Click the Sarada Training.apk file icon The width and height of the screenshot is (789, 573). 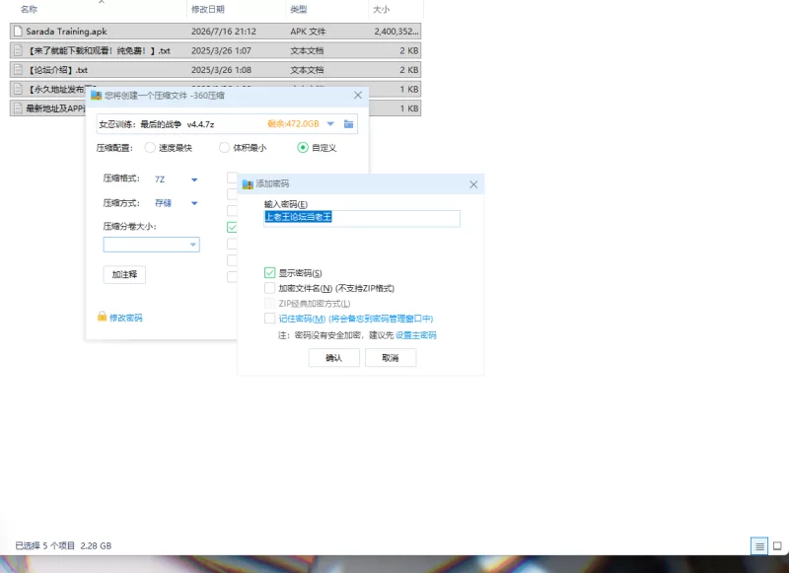(x=18, y=32)
